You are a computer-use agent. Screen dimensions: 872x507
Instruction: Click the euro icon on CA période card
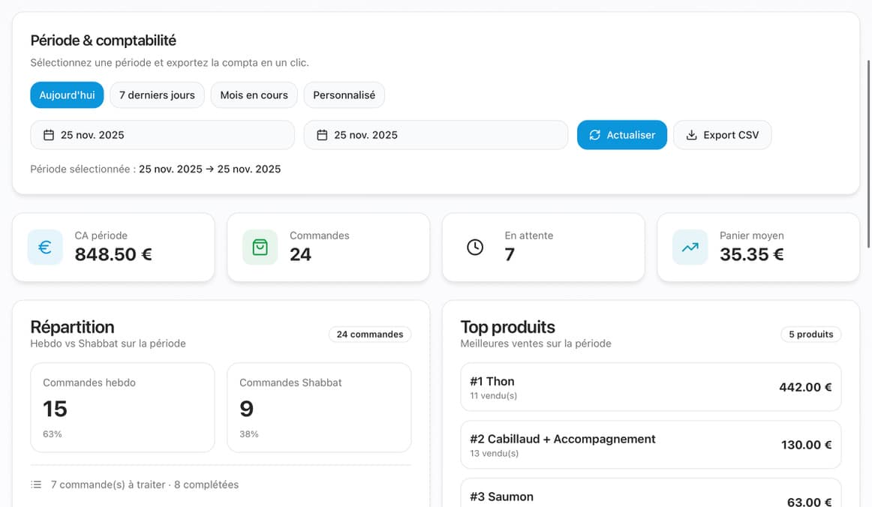(x=44, y=247)
